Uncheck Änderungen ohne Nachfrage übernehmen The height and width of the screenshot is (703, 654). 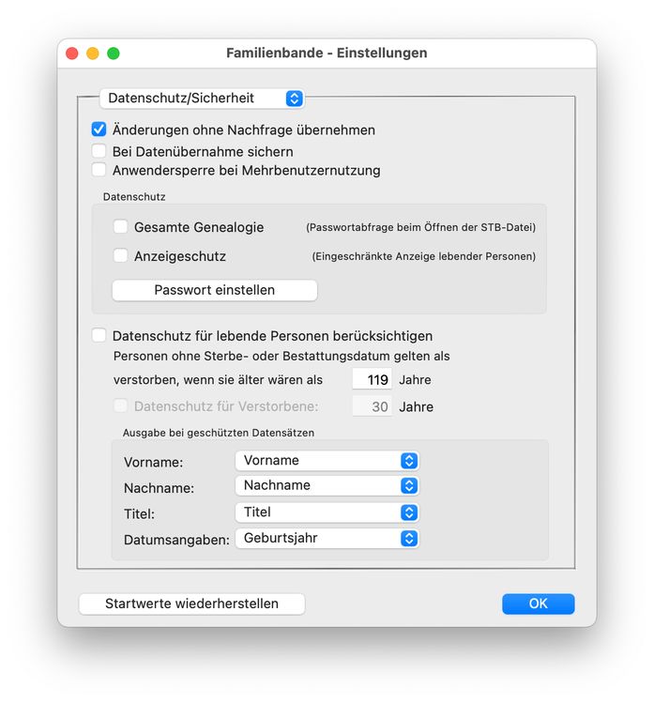[x=99, y=130]
